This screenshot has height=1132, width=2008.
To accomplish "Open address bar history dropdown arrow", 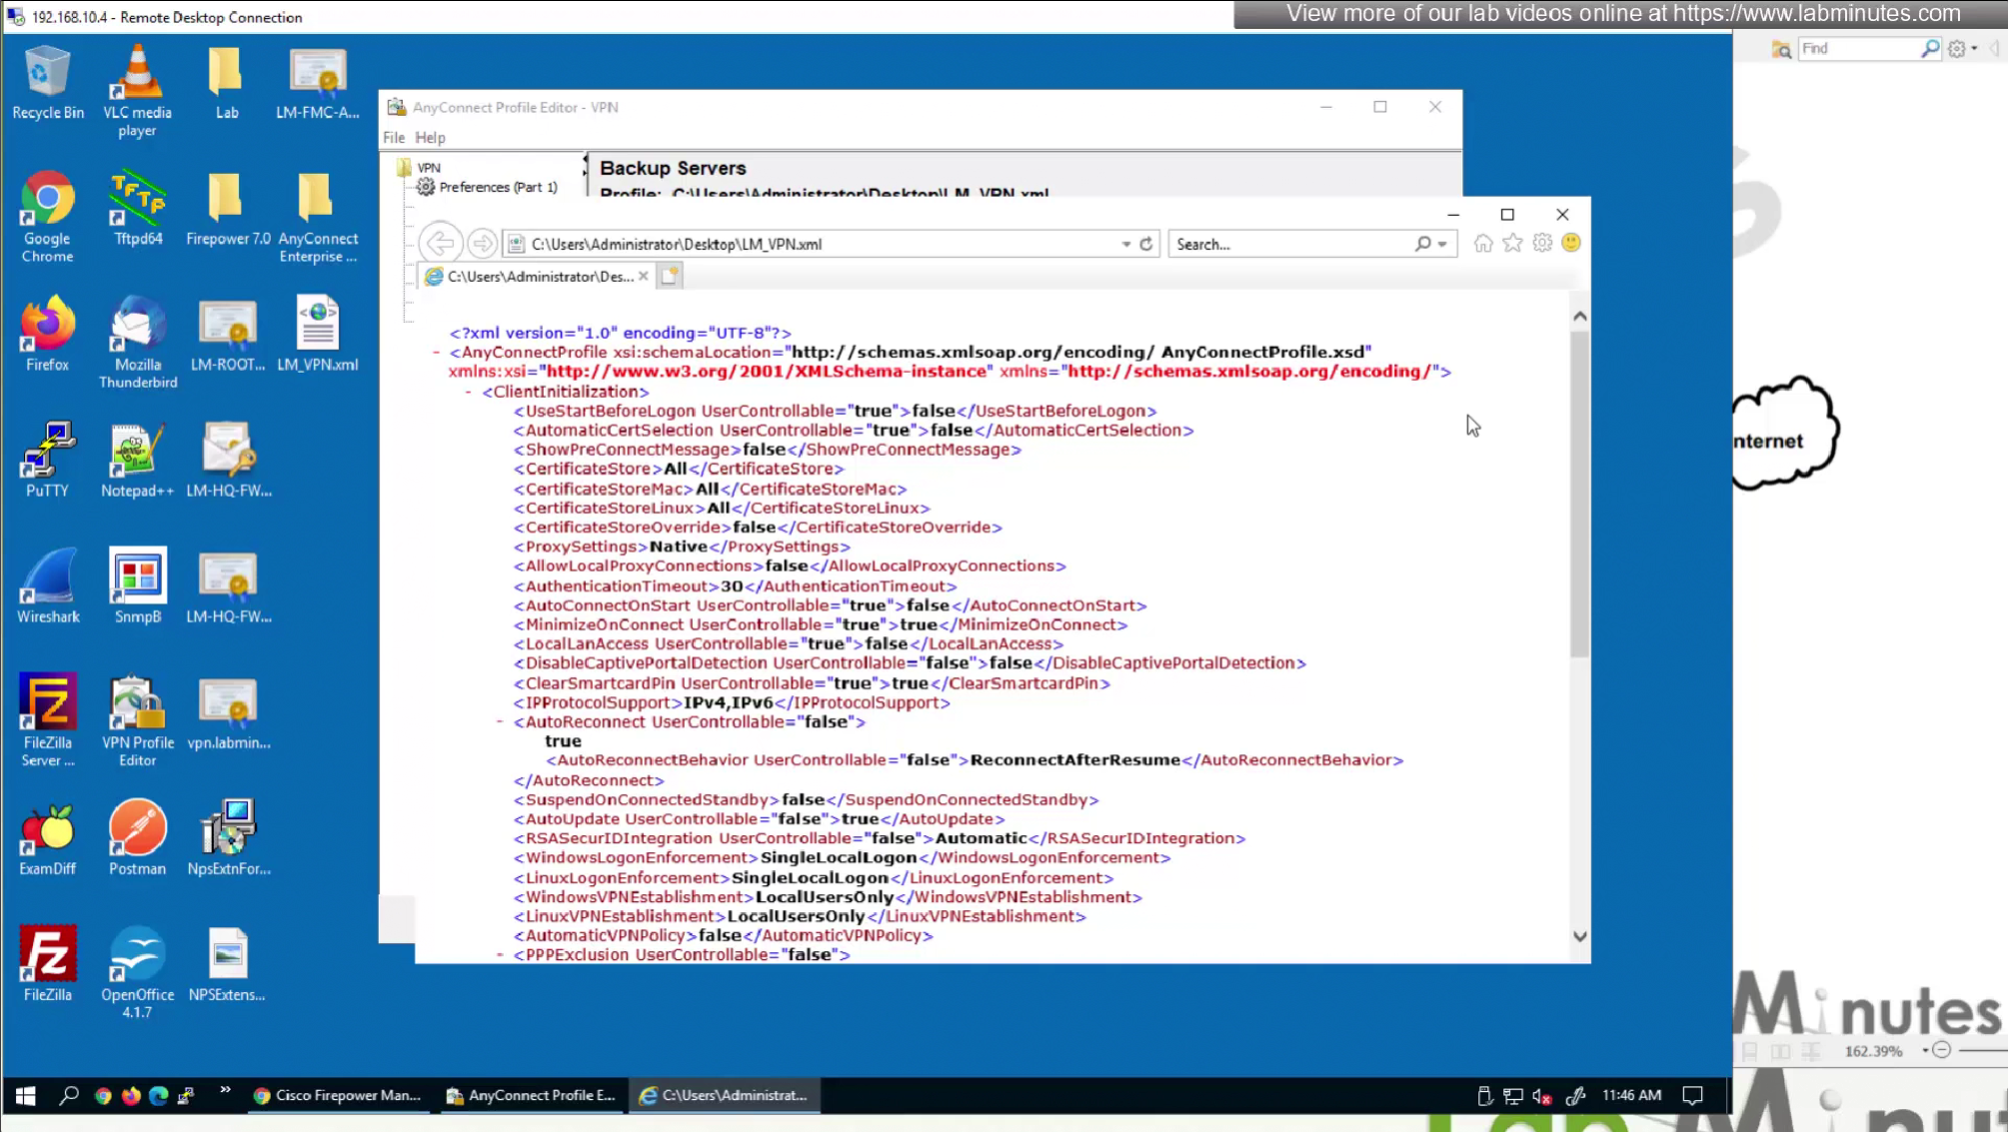I will (x=1125, y=244).
